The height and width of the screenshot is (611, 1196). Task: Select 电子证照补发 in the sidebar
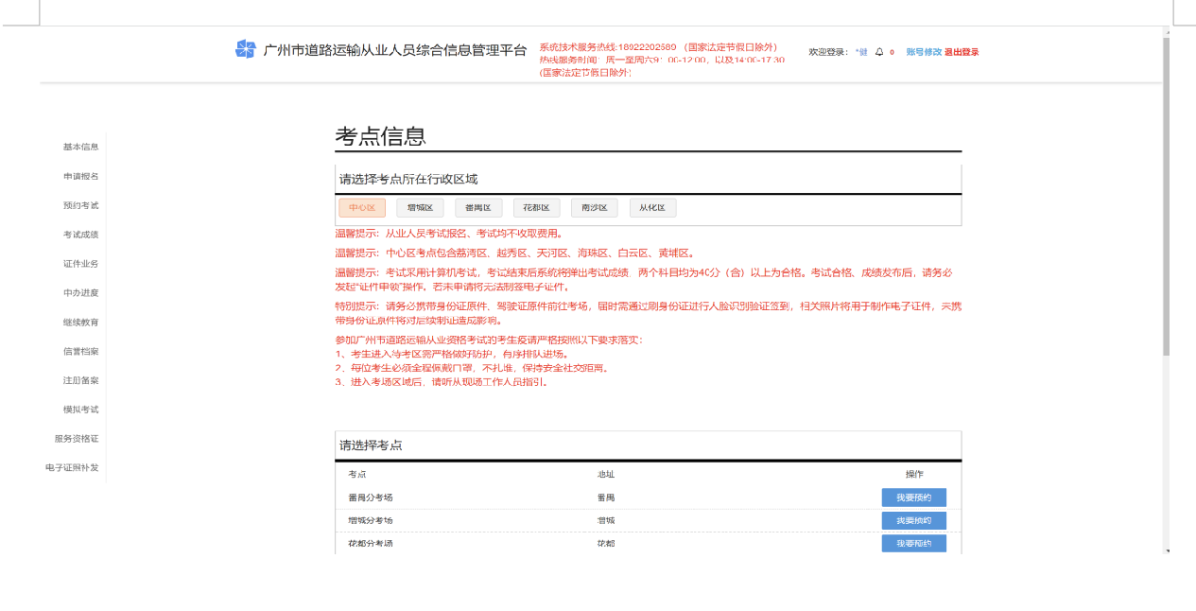pyautogui.click(x=72, y=468)
